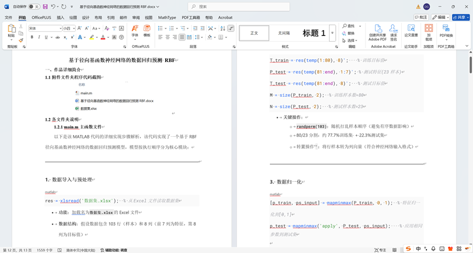The height and width of the screenshot is (253, 473).
Task: Open the 文件 File menu
Action: (x=9, y=18)
